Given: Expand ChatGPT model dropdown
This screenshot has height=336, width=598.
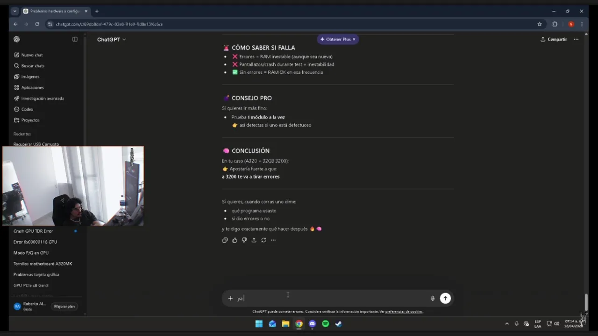Looking at the screenshot, I should 111,40.
